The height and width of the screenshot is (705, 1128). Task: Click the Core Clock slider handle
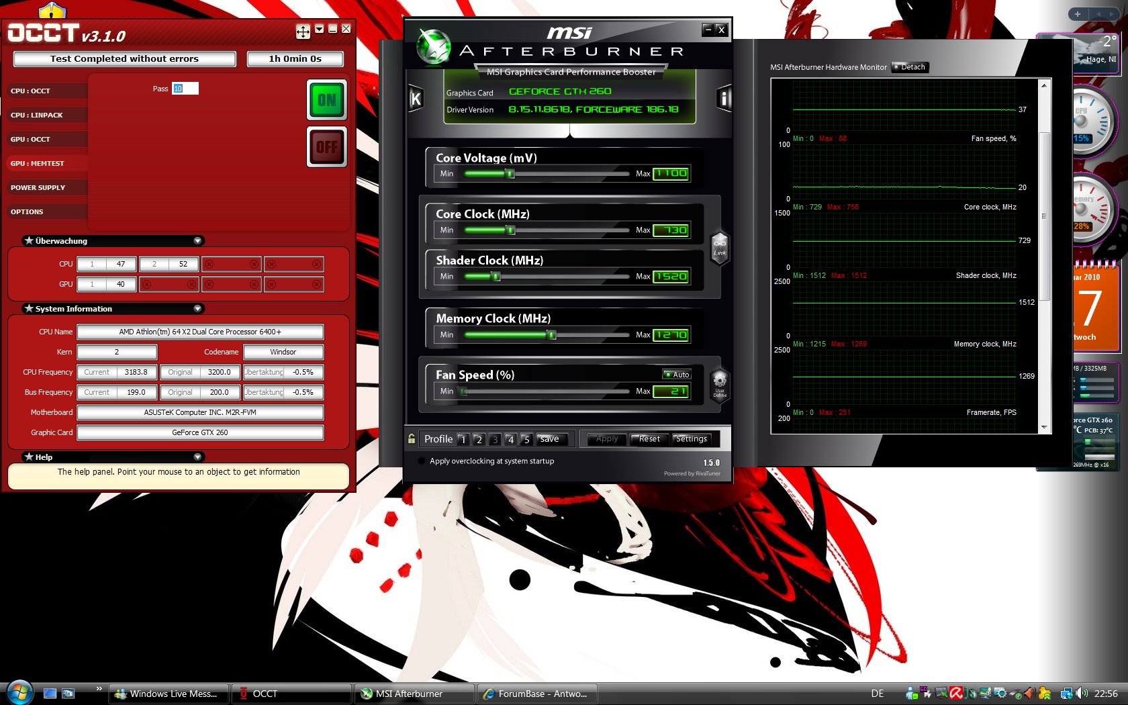(x=511, y=230)
